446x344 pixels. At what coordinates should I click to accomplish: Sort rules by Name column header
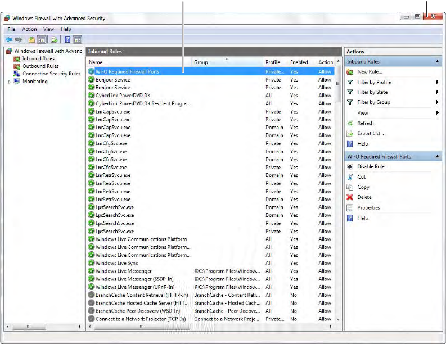pos(139,62)
